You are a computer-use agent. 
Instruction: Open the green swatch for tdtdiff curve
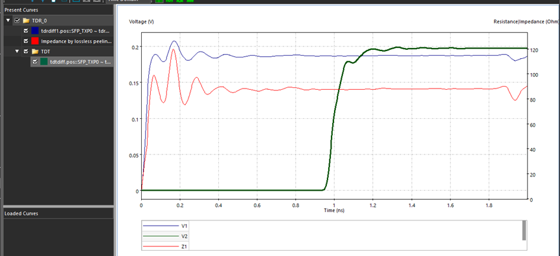(44, 61)
